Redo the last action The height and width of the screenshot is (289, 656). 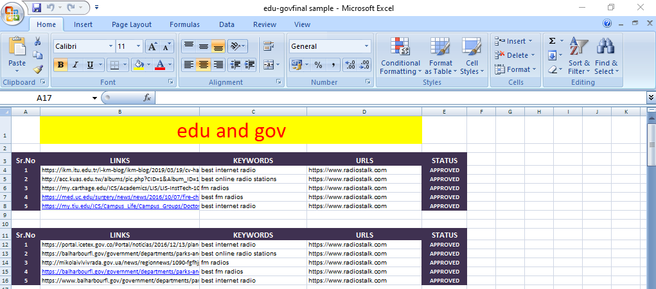pos(71,8)
